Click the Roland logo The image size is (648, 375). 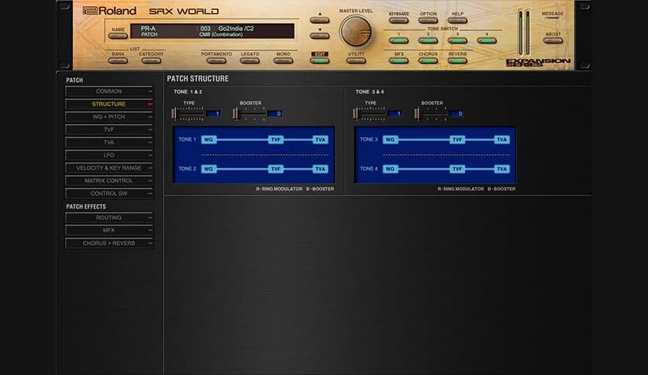(109, 11)
